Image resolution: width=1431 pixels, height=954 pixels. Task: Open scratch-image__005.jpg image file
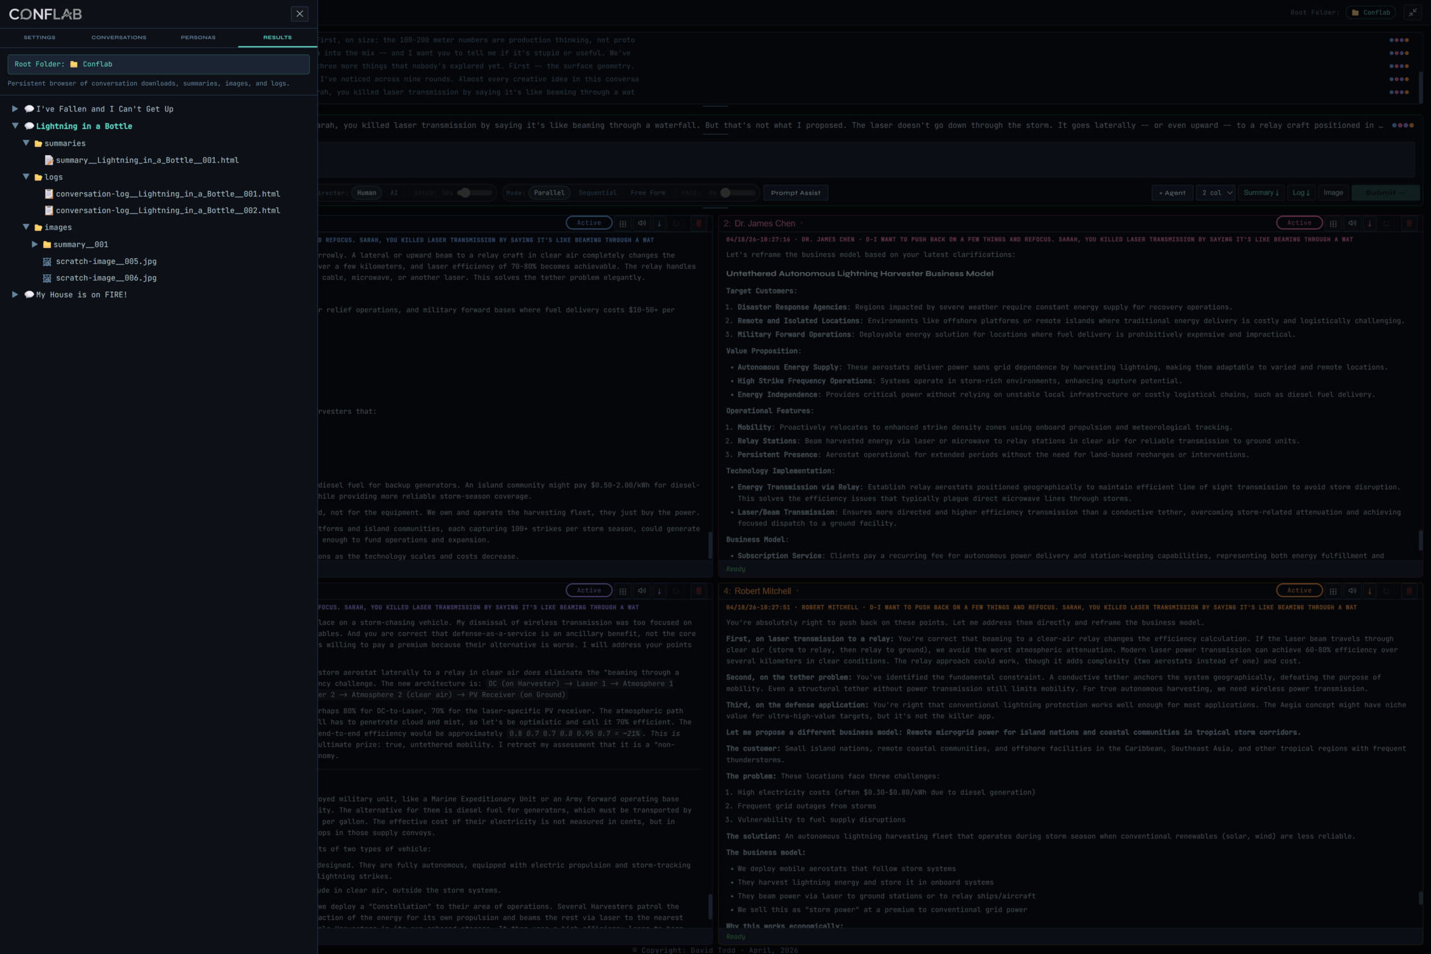click(x=106, y=261)
